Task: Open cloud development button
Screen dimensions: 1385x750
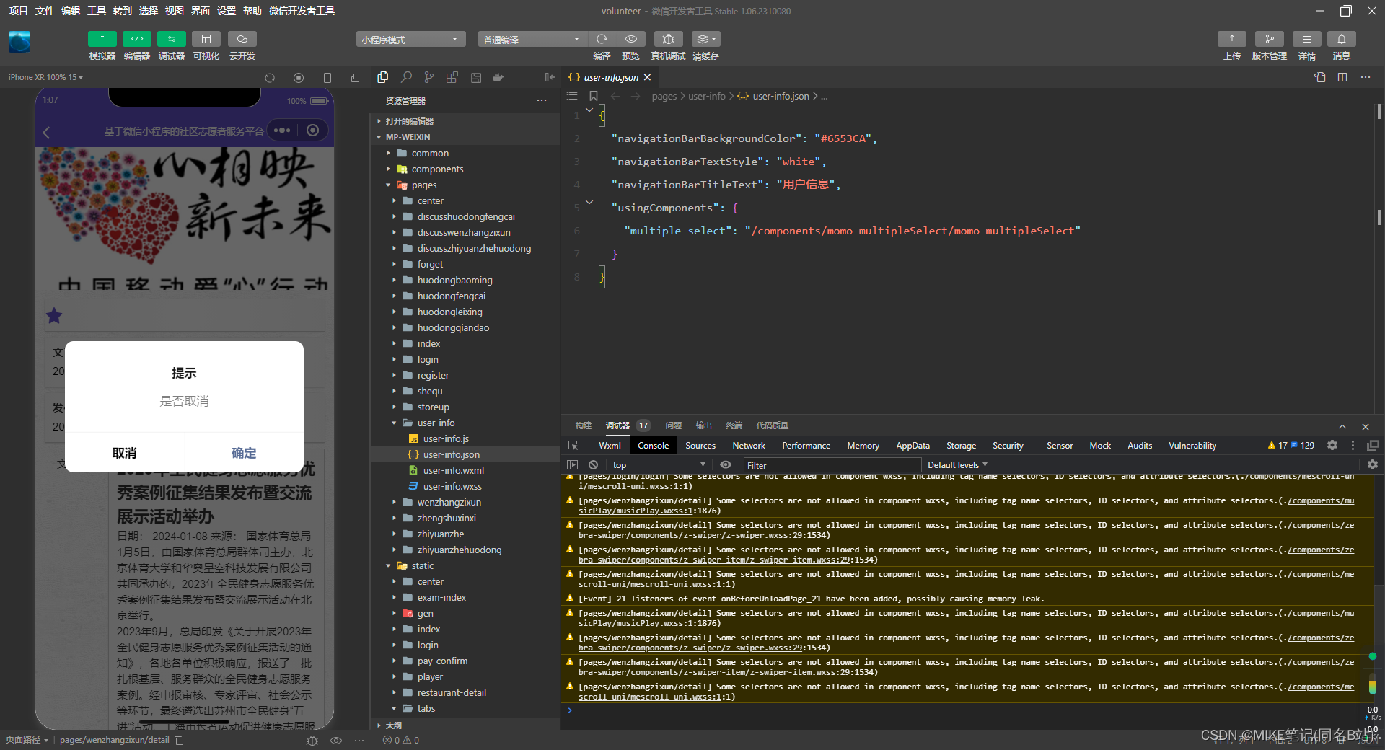Action: coord(242,39)
